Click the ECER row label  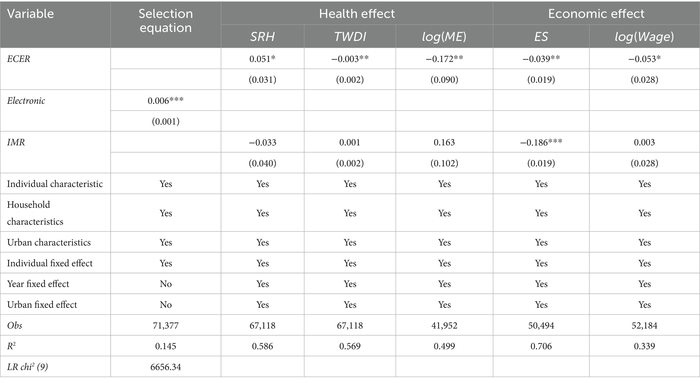tap(19, 59)
